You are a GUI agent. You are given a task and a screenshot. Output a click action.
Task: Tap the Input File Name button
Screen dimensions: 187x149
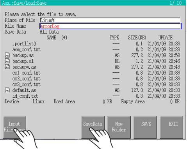[14, 127]
